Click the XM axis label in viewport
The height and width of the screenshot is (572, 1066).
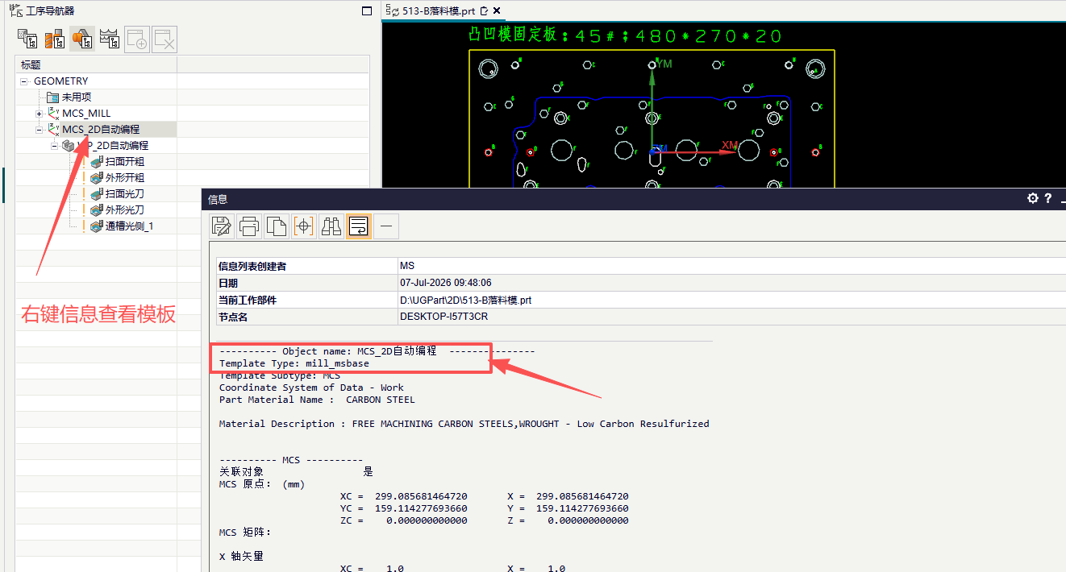point(730,145)
